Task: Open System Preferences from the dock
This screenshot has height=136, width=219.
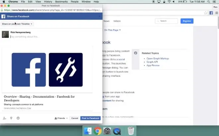Action: [x=107, y=131]
